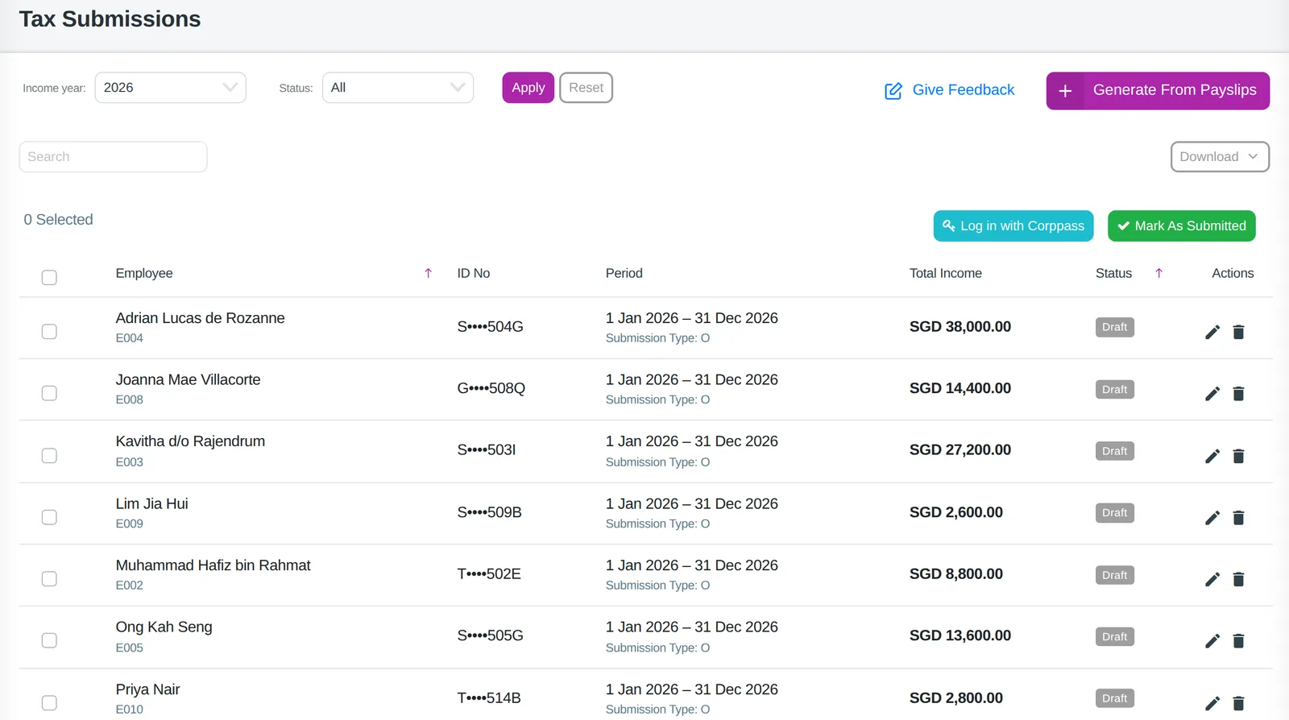Log in with Corppass
The image size is (1289, 720).
[x=1013, y=226]
